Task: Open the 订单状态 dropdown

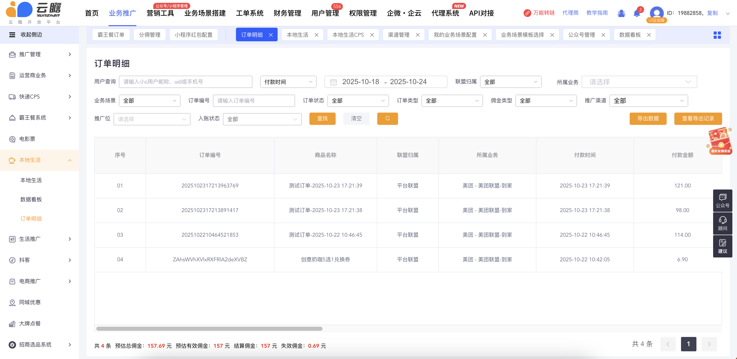Action: (x=358, y=101)
